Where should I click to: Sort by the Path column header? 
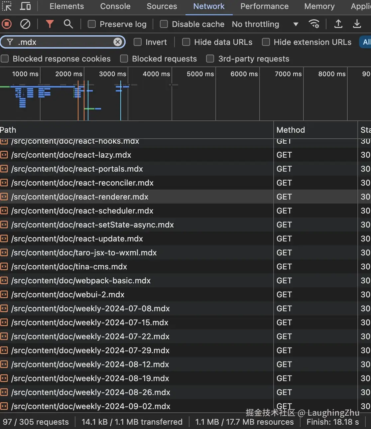click(136, 130)
